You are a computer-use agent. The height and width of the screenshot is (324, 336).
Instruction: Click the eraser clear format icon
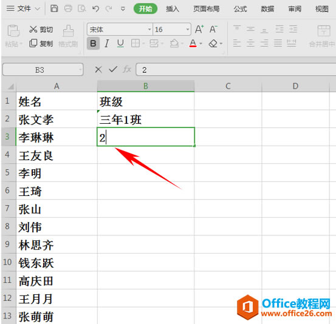coord(213,44)
